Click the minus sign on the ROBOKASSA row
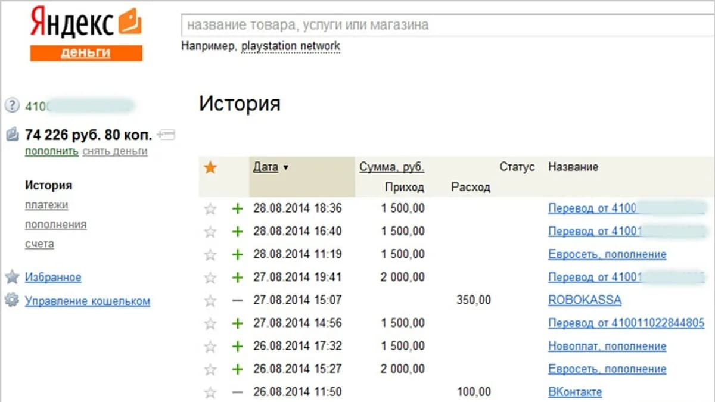715x402 pixels. click(x=238, y=301)
